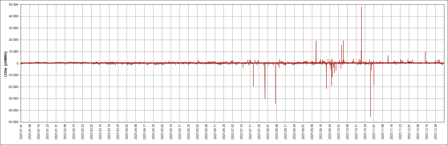Select the 2025.09.01 date label

[303, 132]
